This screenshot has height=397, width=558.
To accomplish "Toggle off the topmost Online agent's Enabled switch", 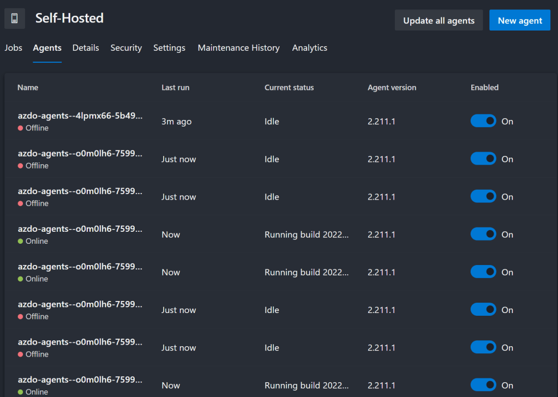I will click(x=483, y=234).
